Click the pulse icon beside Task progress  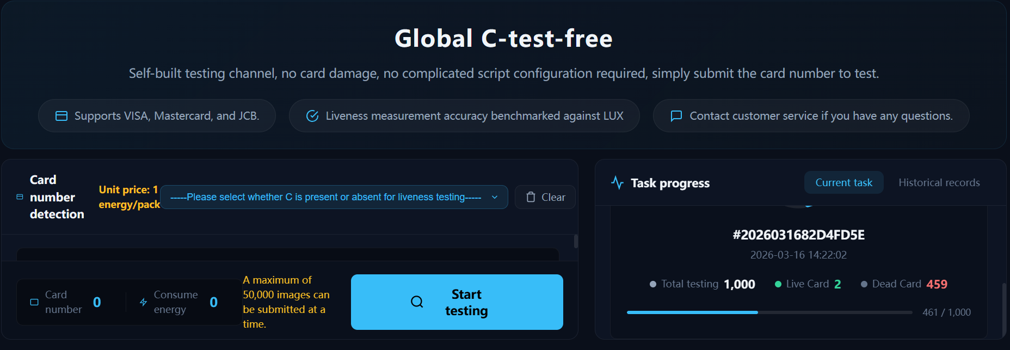[617, 183]
